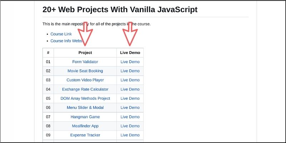Open the Expense Tracker project
This screenshot has width=286, height=143.
85,135
